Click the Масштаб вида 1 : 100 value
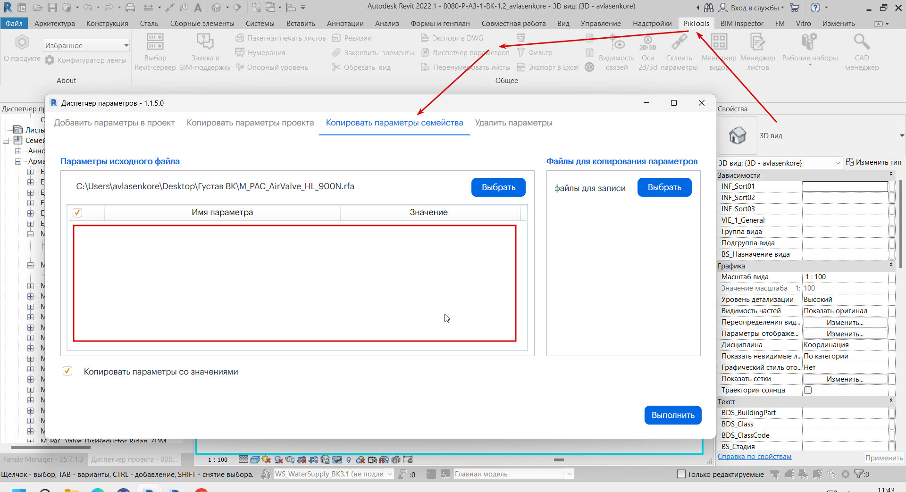Image resolution: width=906 pixels, height=492 pixels. click(845, 277)
